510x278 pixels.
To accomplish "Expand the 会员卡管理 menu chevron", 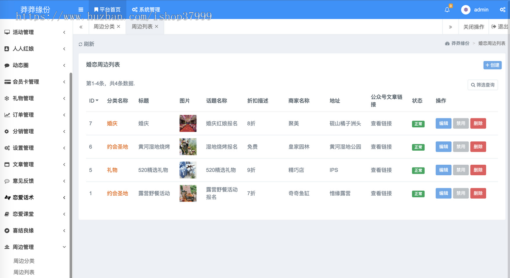I will pyautogui.click(x=64, y=82).
